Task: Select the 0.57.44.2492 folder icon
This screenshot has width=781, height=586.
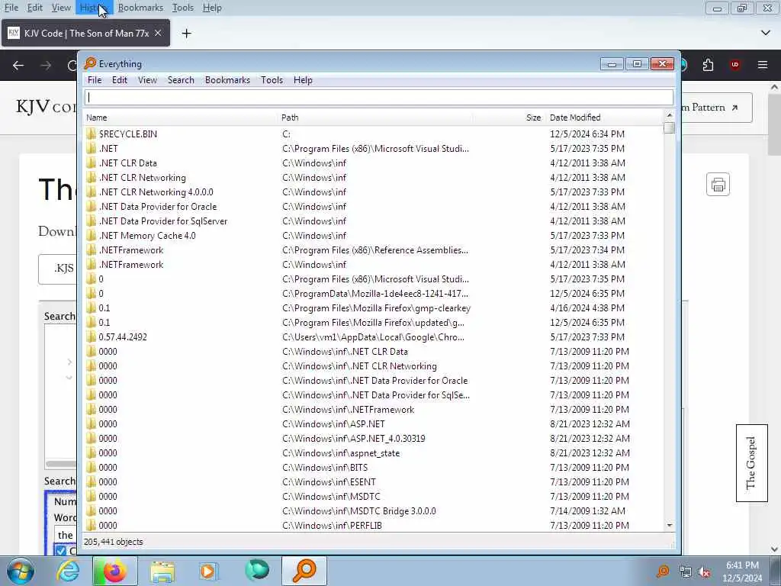Action: (x=92, y=336)
